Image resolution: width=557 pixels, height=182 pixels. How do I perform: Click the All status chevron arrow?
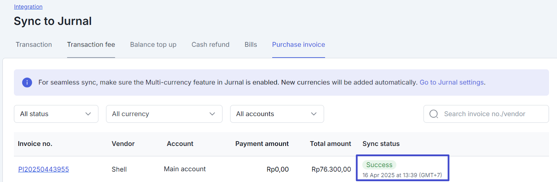point(88,114)
